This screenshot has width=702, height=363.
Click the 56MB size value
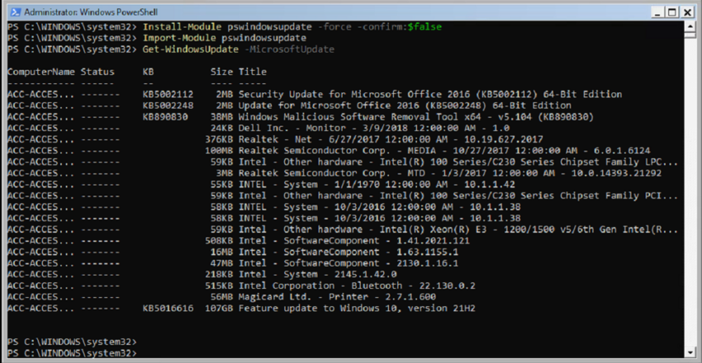pos(221,297)
